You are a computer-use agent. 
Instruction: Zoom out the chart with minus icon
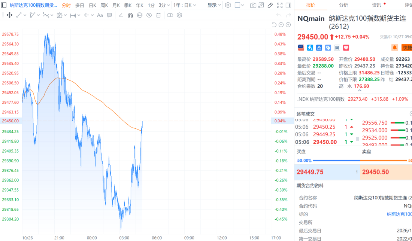pyautogui.click(x=281, y=25)
